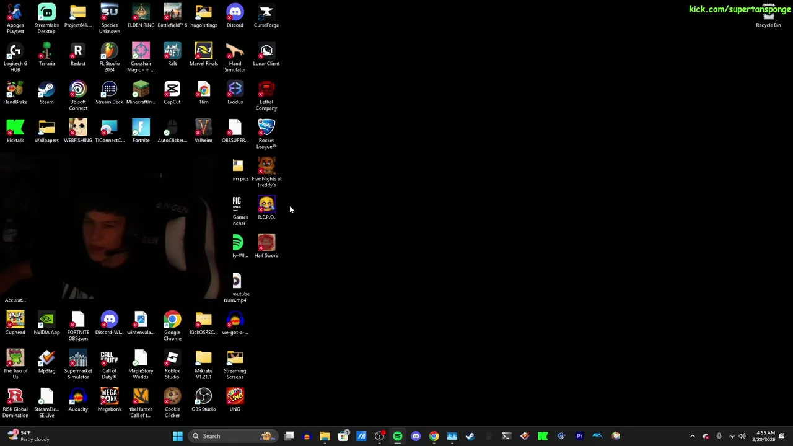Open Roblox Studio desktop icon

(172, 364)
